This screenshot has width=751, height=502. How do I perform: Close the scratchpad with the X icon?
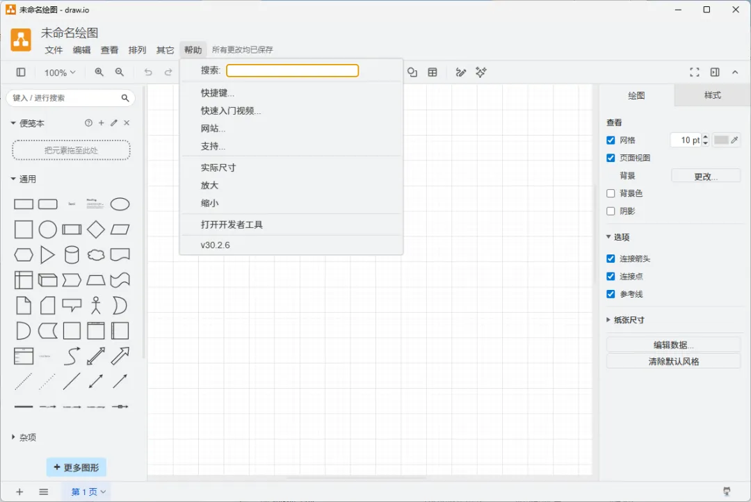point(127,123)
